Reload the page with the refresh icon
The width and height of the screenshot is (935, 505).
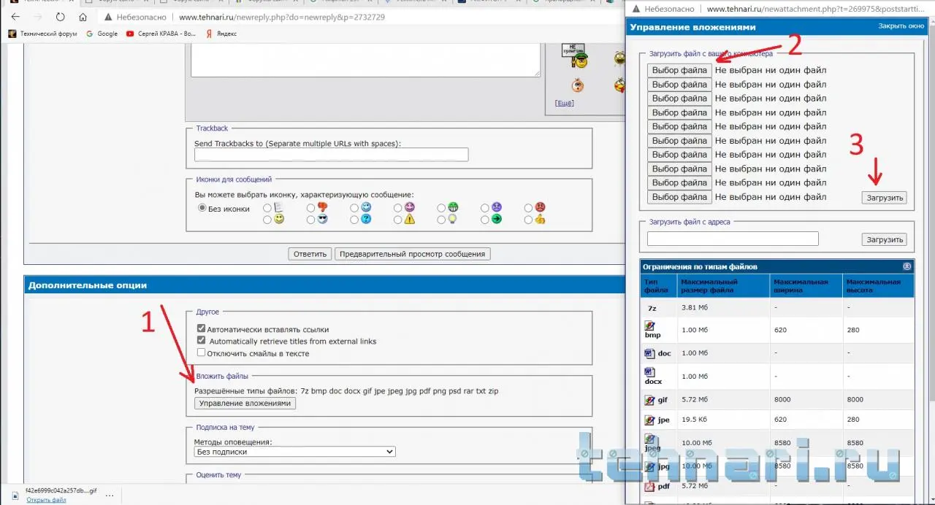point(61,17)
